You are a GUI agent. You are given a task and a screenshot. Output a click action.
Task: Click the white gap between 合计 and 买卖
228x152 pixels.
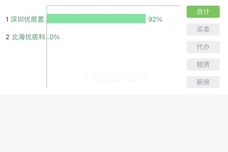[x=203, y=20]
